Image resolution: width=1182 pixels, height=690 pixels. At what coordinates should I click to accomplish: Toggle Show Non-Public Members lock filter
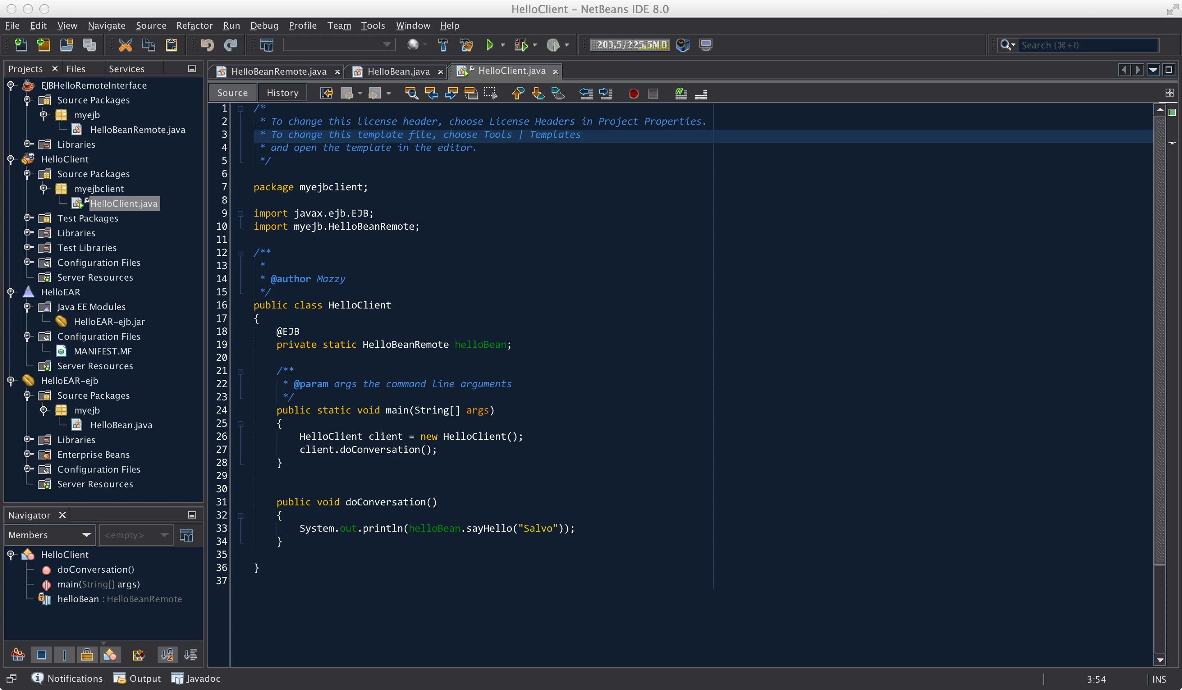tap(87, 654)
